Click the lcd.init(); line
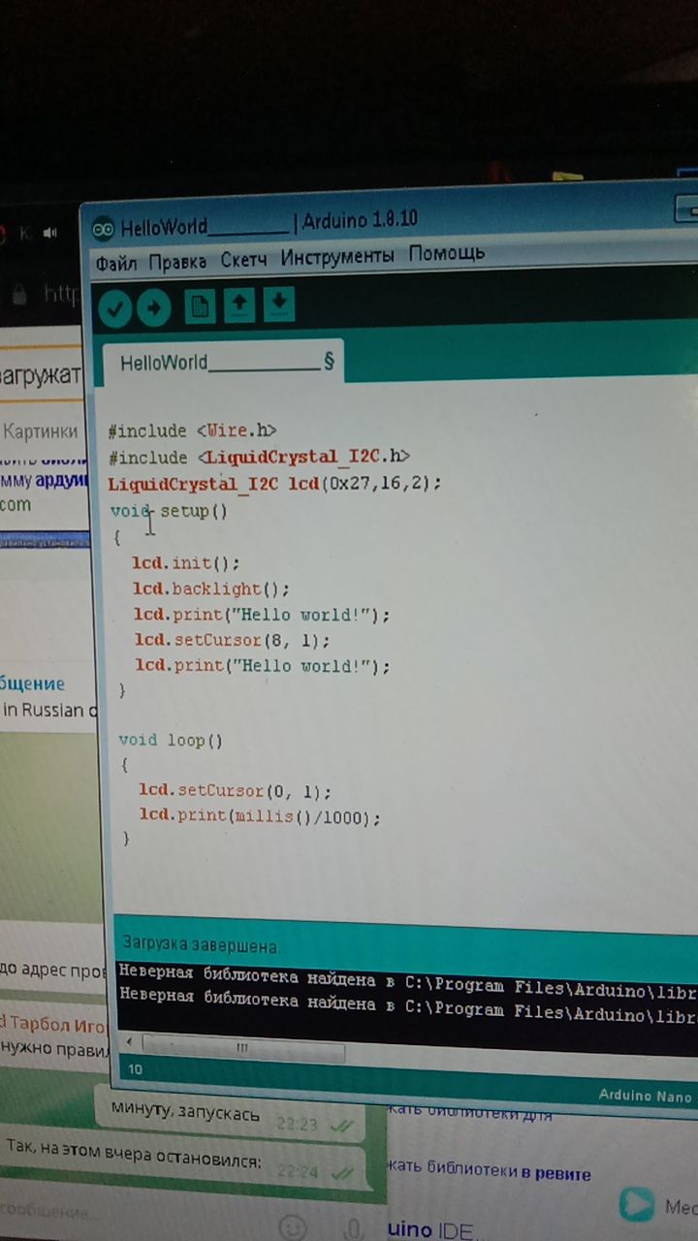Image resolution: width=698 pixels, height=1241 pixels. pos(185,562)
